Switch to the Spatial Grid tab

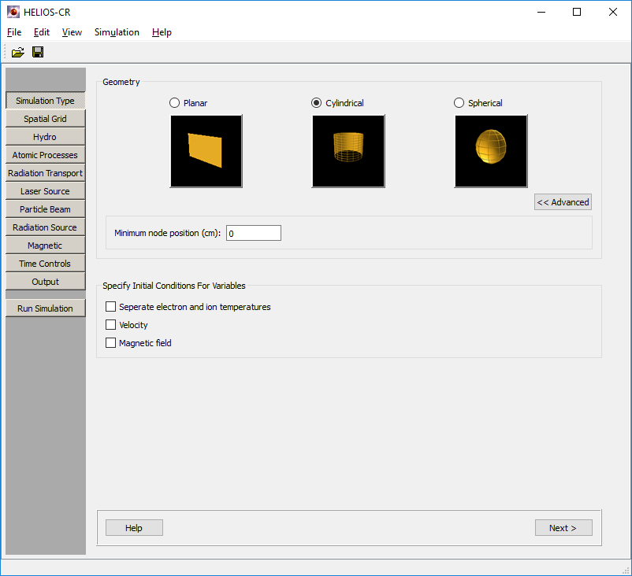[x=45, y=119]
